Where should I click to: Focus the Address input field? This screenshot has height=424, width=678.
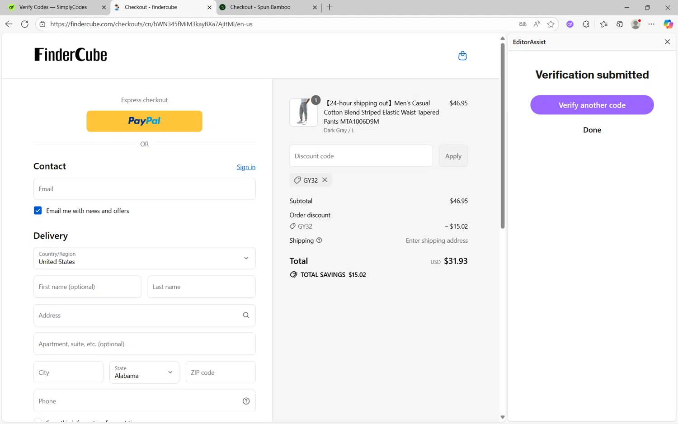(x=145, y=315)
